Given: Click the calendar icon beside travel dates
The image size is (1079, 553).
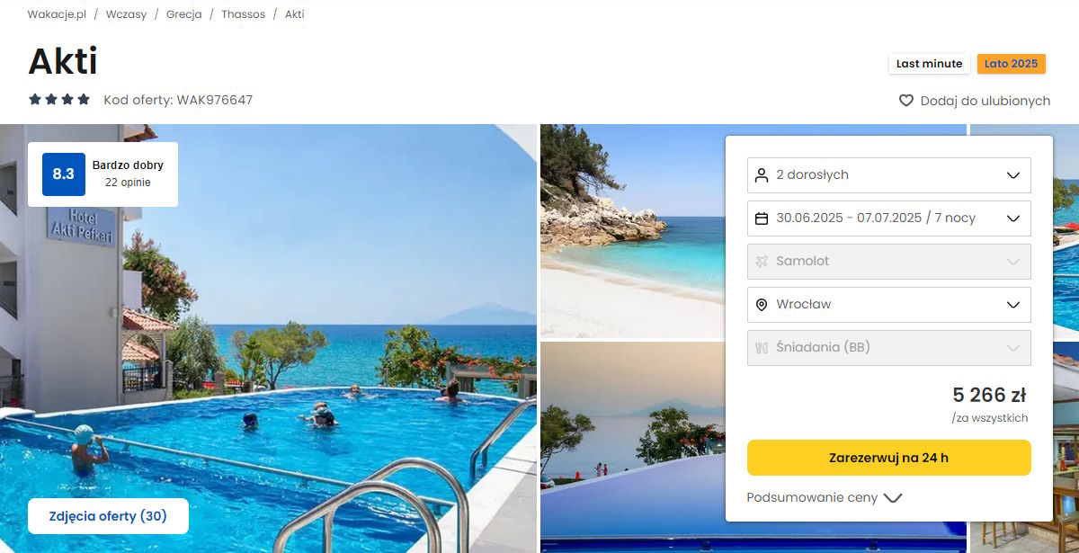Looking at the screenshot, I should (762, 218).
